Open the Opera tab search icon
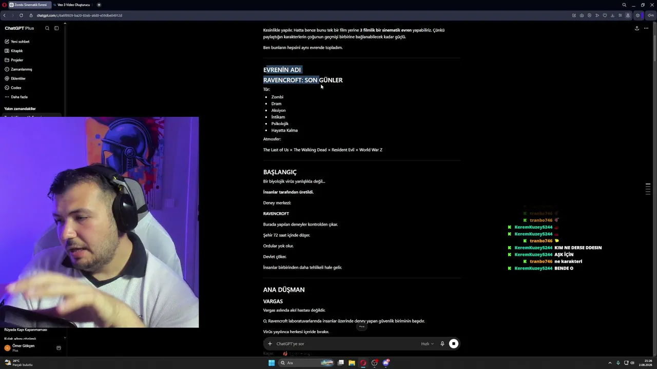This screenshot has width=657, height=369. [624, 5]
